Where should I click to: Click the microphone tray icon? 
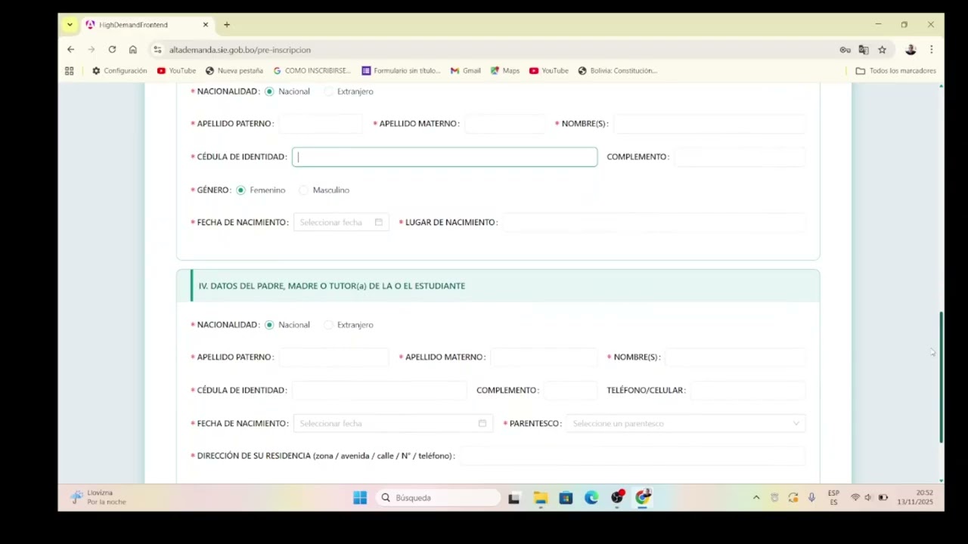(811, 498)
